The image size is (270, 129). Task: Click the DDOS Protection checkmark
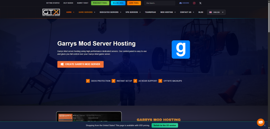coord(88,81)
